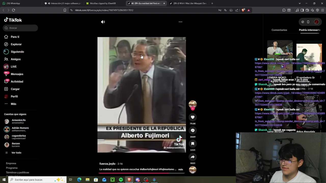326x183 pixels.
Task: Open the browser extensions puzzle icon
Action: point(284,10)
